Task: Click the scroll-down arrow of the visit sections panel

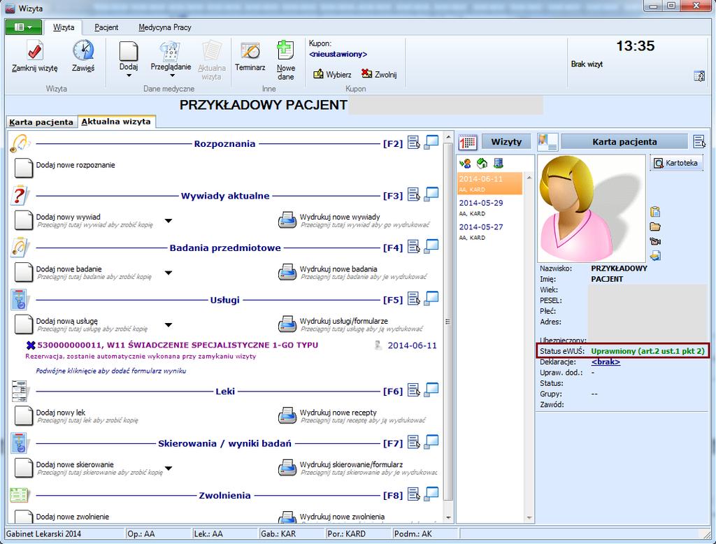Action: pyautogui.click(x=448, y=517)
